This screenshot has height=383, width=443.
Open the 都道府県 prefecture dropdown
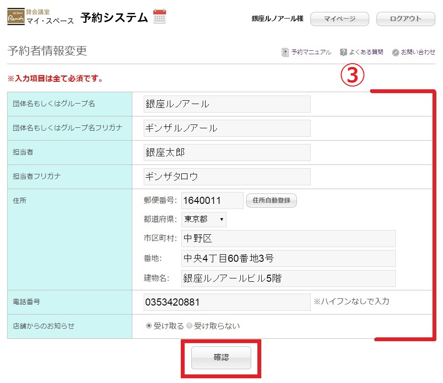[x=204, y=220]
